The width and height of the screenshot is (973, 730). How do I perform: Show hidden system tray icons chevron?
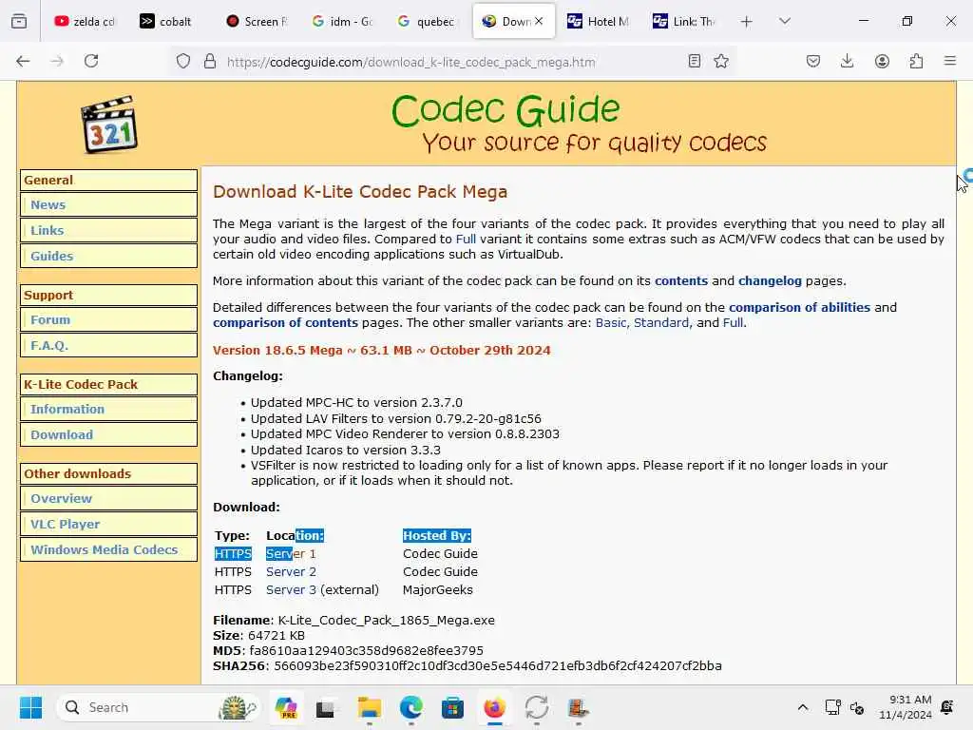click(802, 707)
